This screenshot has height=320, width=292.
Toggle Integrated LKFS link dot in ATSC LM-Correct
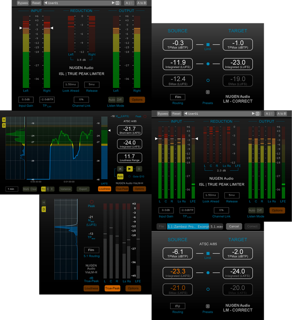click(208, 273)
